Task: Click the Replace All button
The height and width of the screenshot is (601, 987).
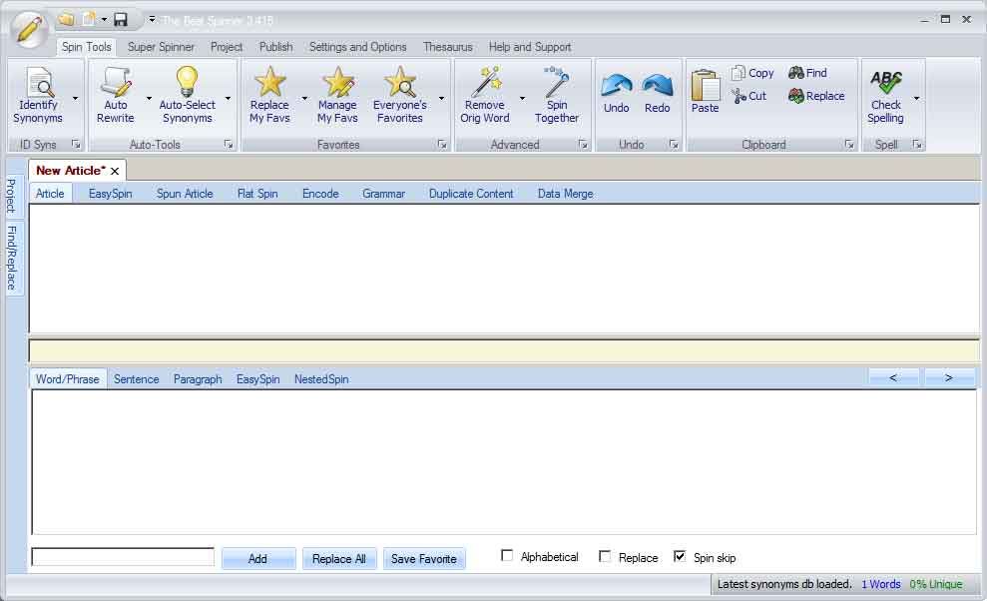Action: pos(338,558)
